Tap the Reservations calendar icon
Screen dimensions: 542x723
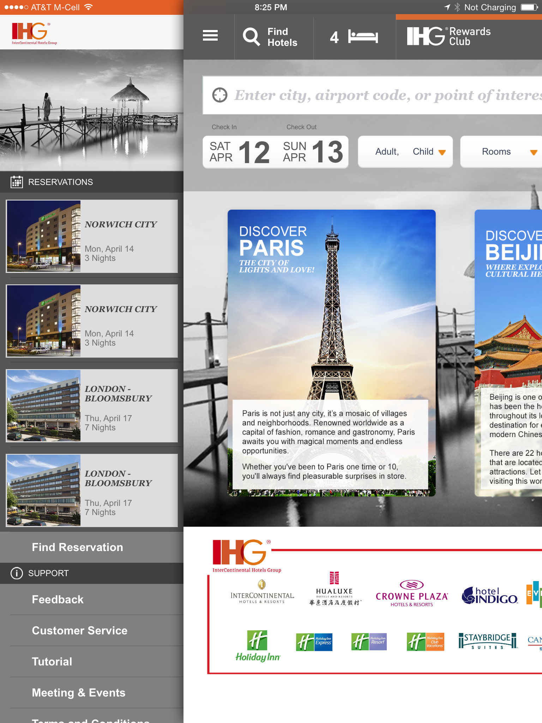point(17,182)
